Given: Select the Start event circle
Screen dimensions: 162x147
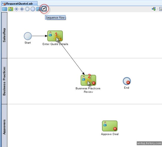Looking at the screenshot, I should click(28, 36).
